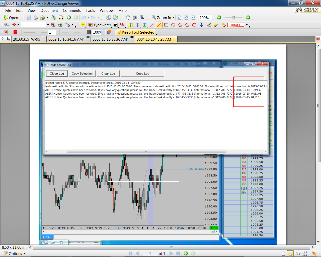Open the line width dropdown
The image size is (321, 257).
tap(58, 32)
